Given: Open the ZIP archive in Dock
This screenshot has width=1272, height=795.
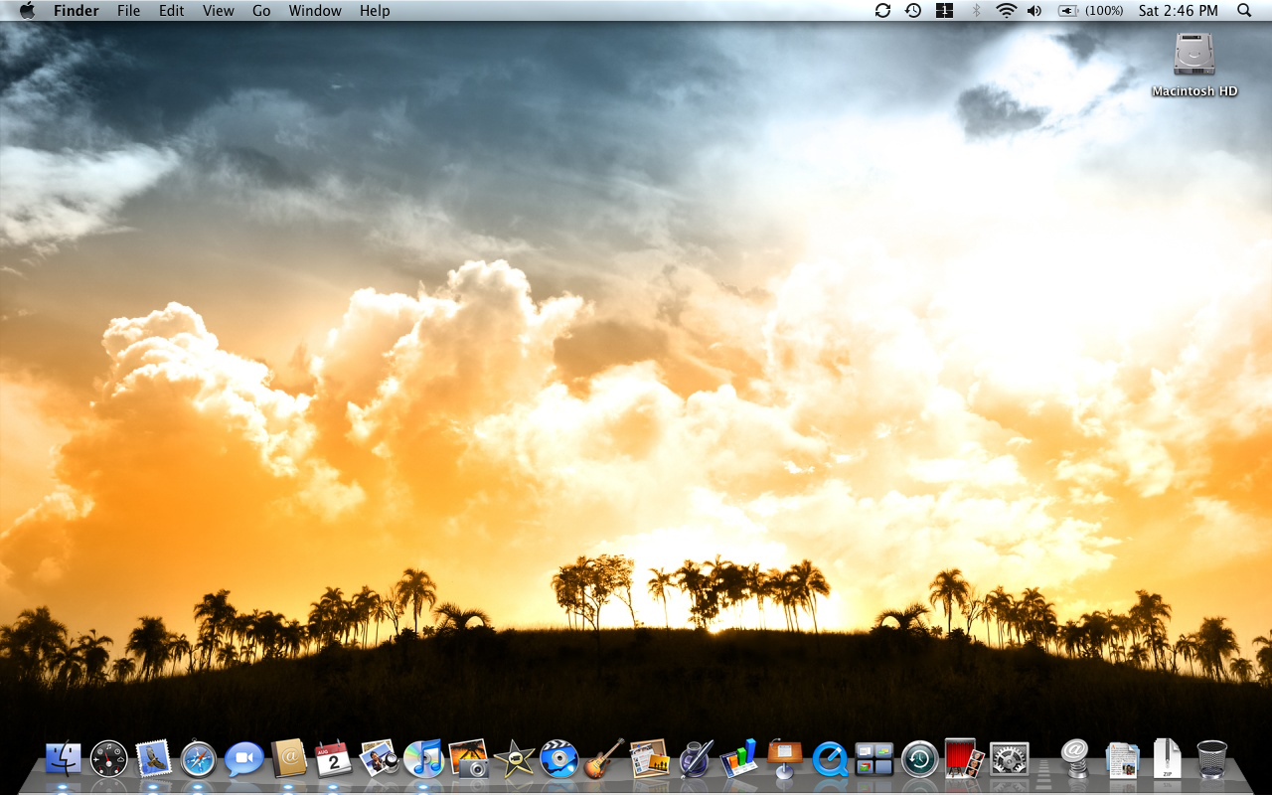Looking at the screenshot, I should click(x=1167, y=758).
